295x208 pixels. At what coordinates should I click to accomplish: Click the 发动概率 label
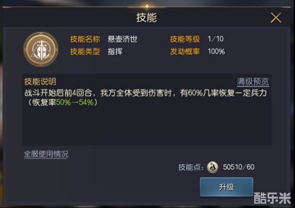(185, 51)
